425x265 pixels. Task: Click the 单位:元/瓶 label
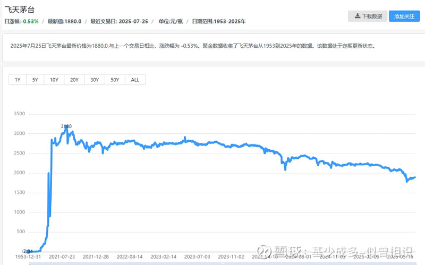pyautogui.click(x=171, y=21)
